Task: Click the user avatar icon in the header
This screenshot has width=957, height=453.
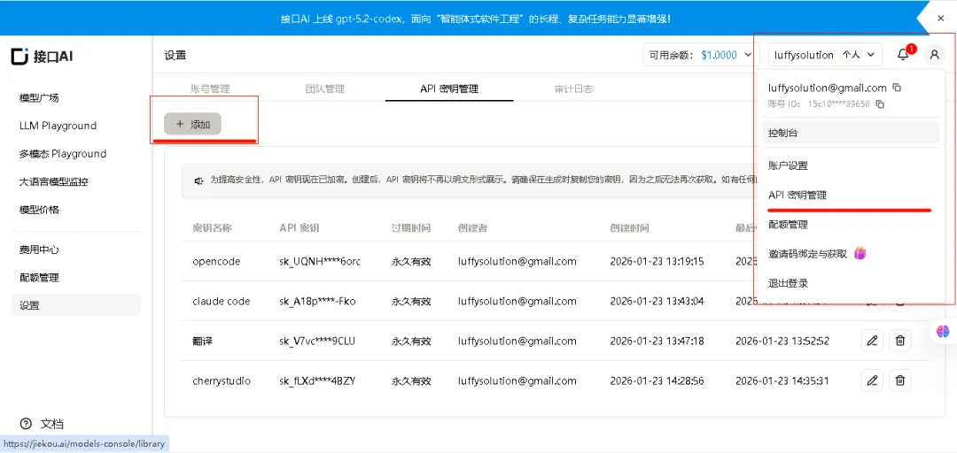Action: point(934,55)
